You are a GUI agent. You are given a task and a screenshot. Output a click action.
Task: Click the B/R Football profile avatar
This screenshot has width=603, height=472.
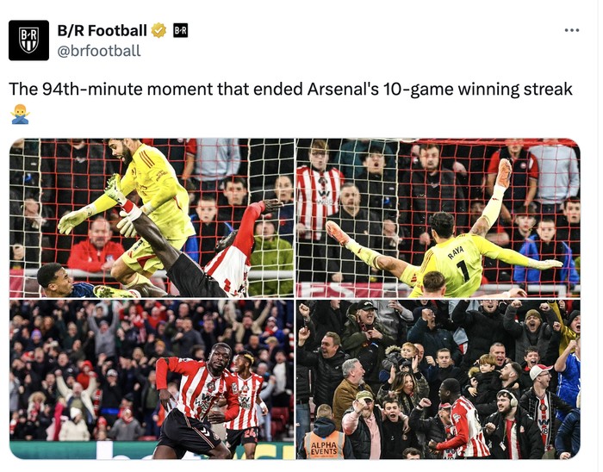[28, 40]
